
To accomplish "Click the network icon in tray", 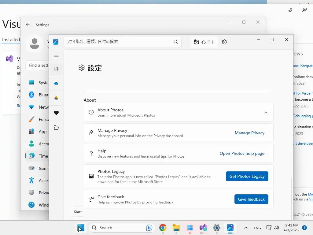I will click(269, 228).
